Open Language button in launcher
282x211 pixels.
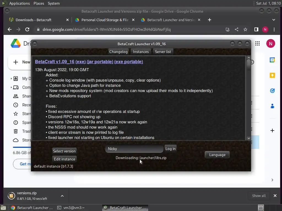(x=217, y=155)
